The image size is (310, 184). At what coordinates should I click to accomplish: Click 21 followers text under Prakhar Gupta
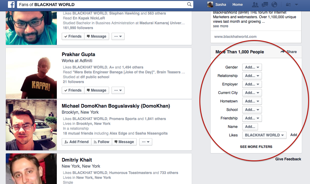pos(73,82)
